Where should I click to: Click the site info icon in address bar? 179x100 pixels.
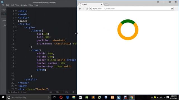91,9
